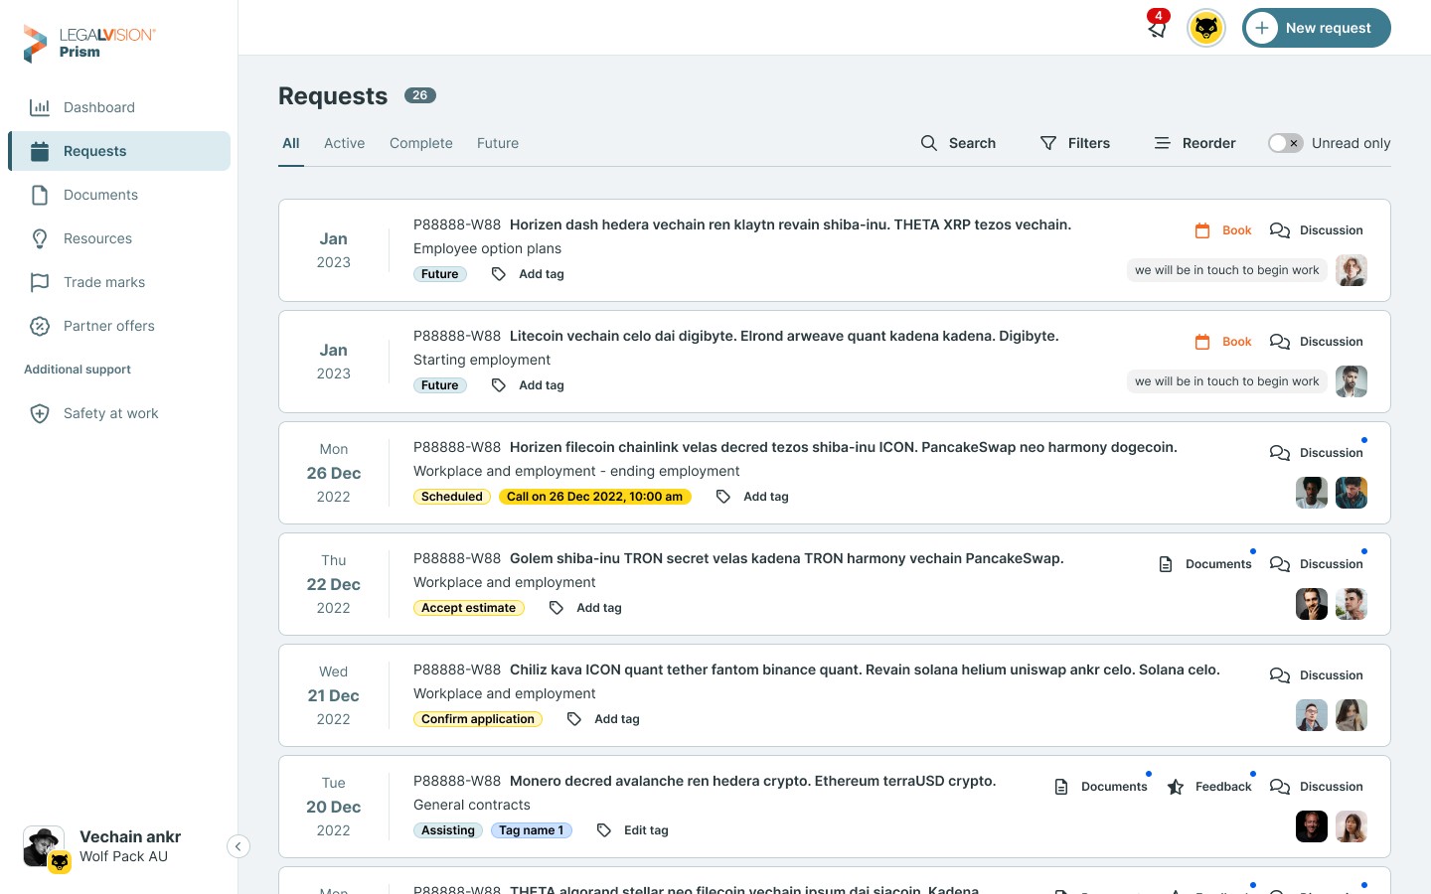Image resolution: width=1431 pixels, height=894 pixels.
Task: Click the Future badge on Employee option plans
Action: click(439, 274)
